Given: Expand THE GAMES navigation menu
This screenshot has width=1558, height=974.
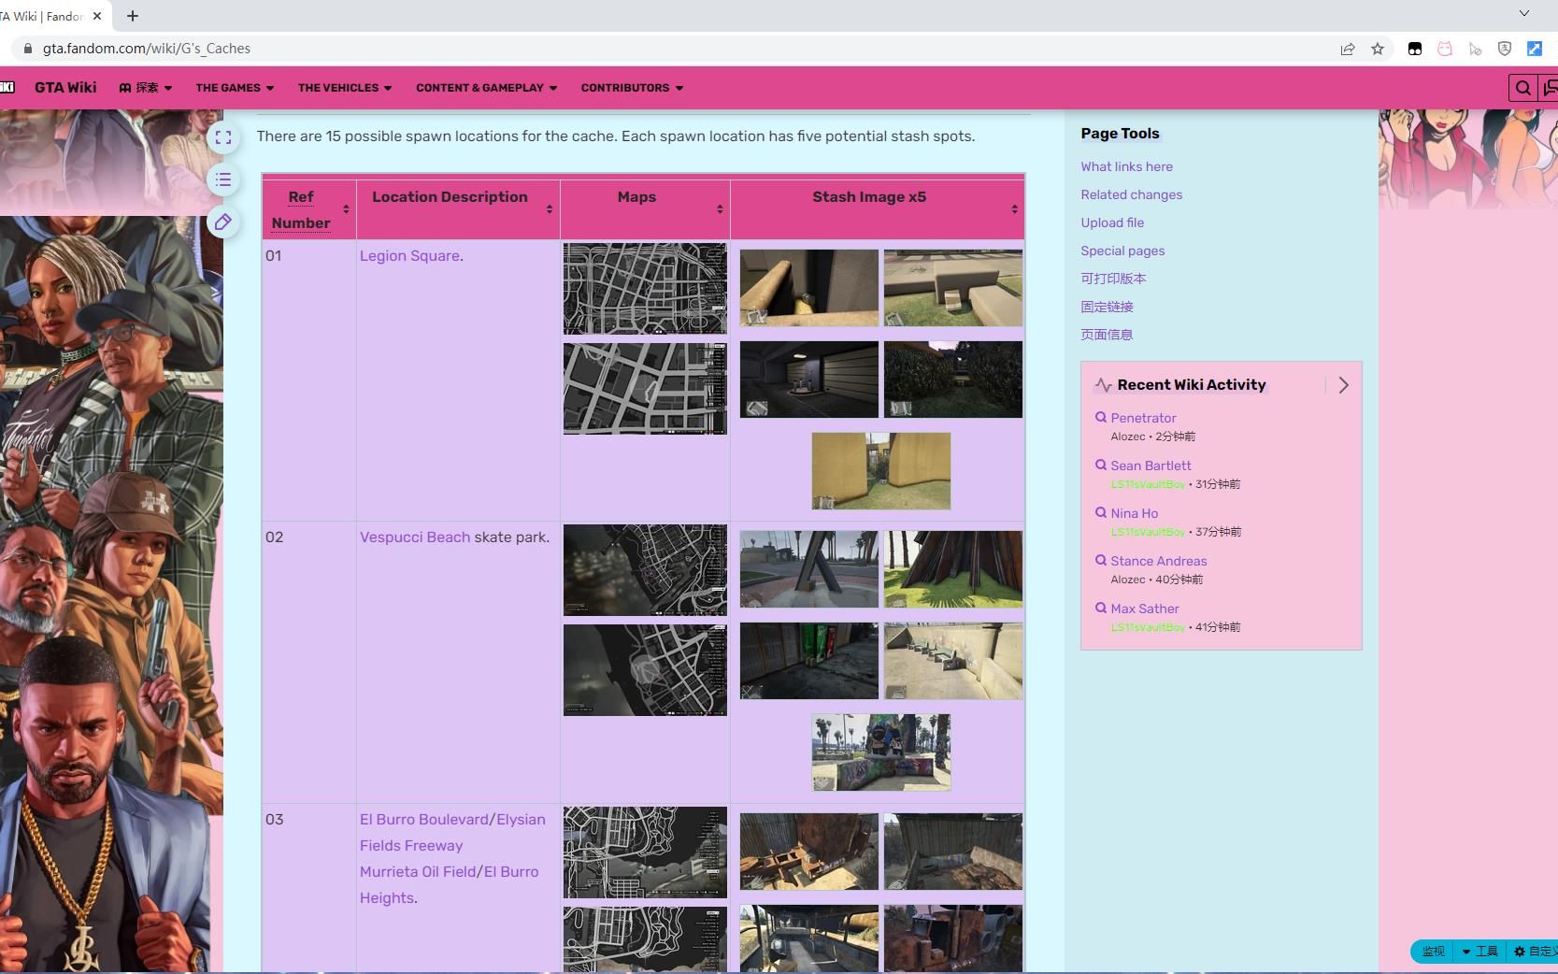Looking at the screenshot, I should click(235, 88).
